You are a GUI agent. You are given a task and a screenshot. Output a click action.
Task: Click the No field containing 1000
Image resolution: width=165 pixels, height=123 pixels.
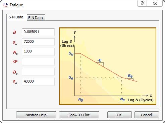pyautogui.click(x=38, y=51)
